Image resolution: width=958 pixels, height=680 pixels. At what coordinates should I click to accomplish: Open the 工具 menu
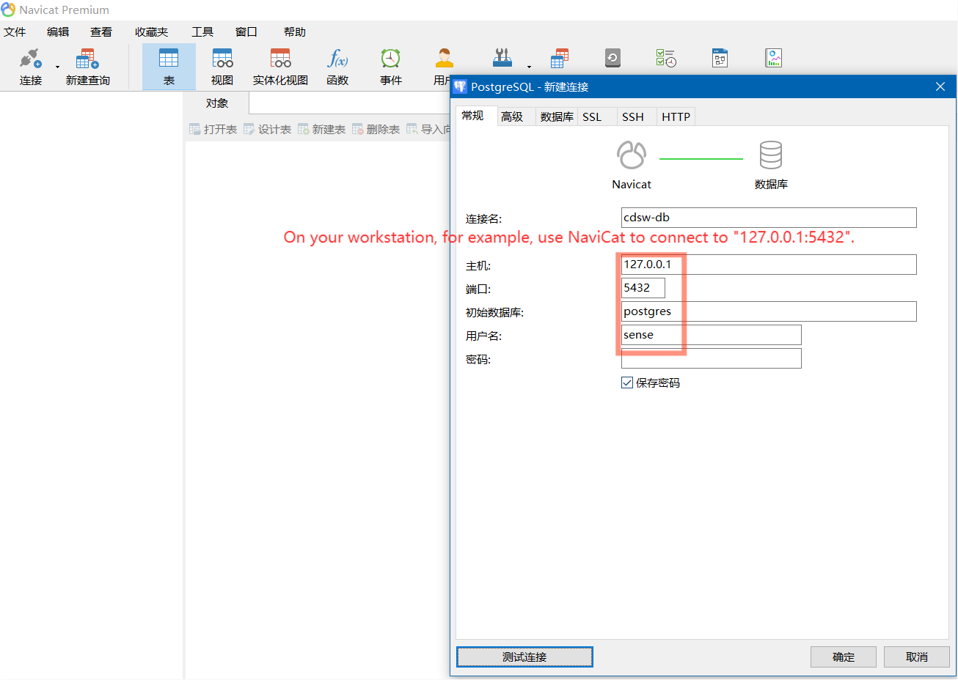[202, 32]
